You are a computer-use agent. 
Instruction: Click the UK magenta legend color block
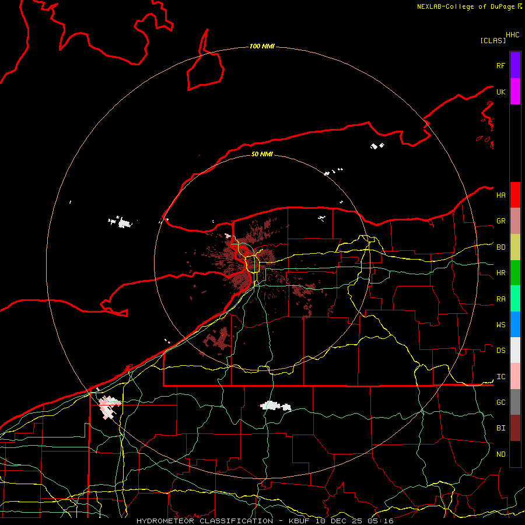point(515,92)
